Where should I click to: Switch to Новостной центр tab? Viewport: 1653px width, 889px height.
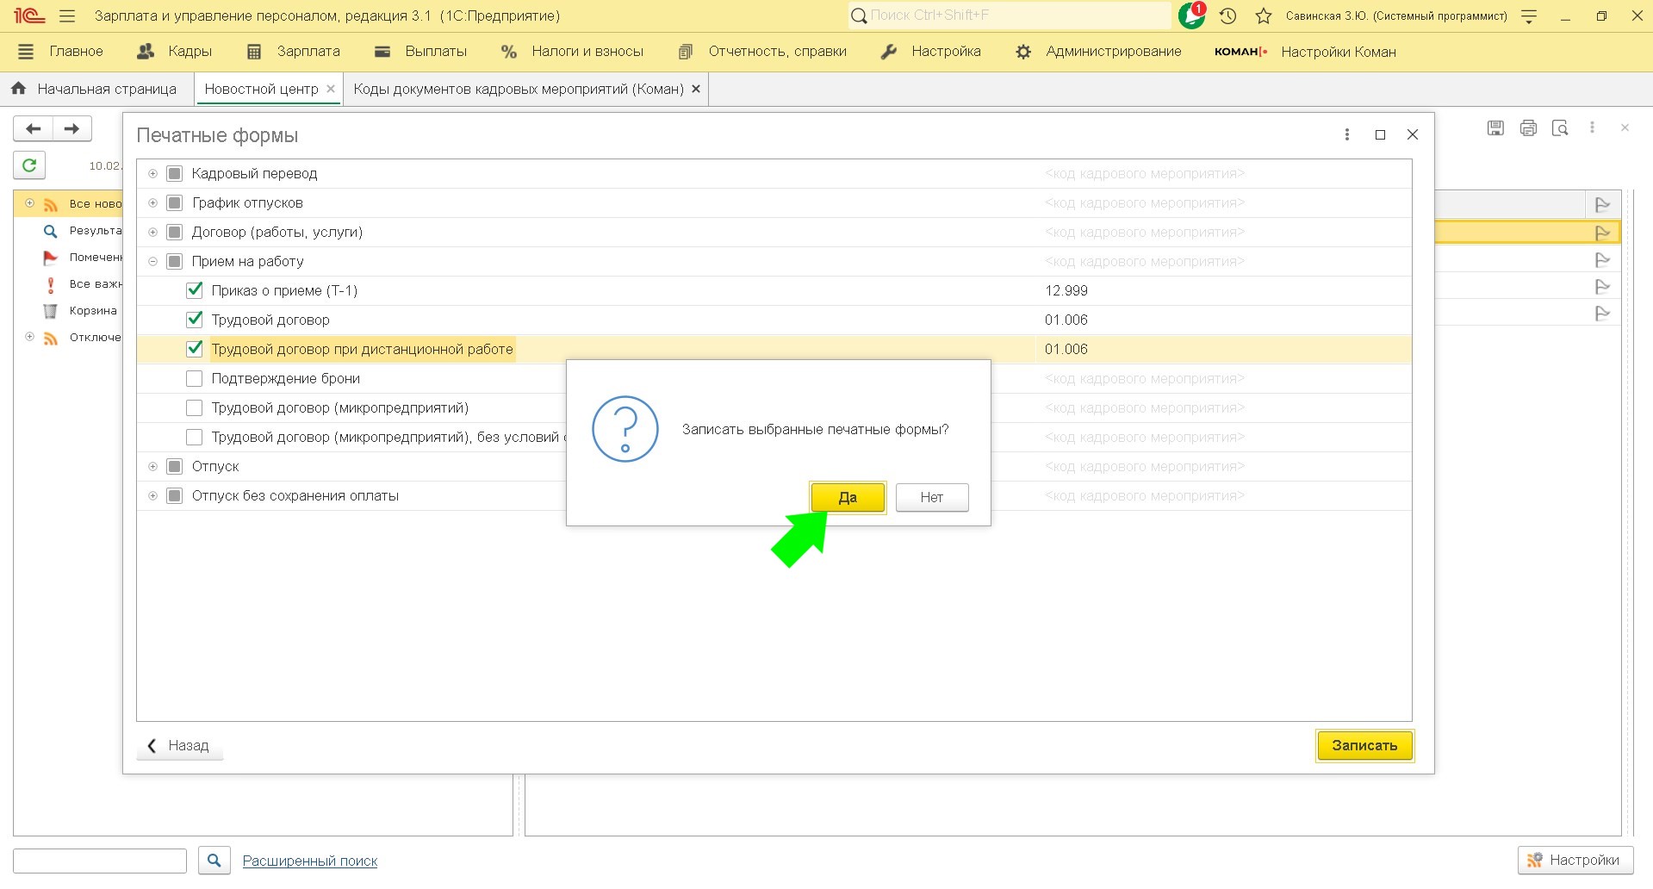261,89
